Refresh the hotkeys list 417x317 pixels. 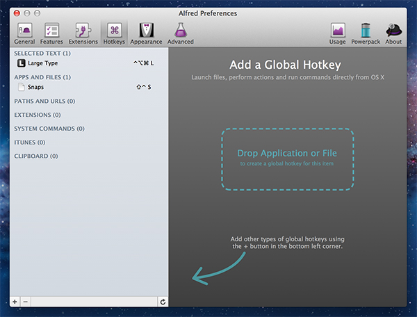[163, 302]
